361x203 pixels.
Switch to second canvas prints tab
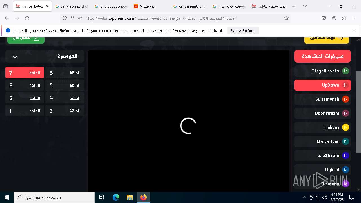click(x=190, y=6)
